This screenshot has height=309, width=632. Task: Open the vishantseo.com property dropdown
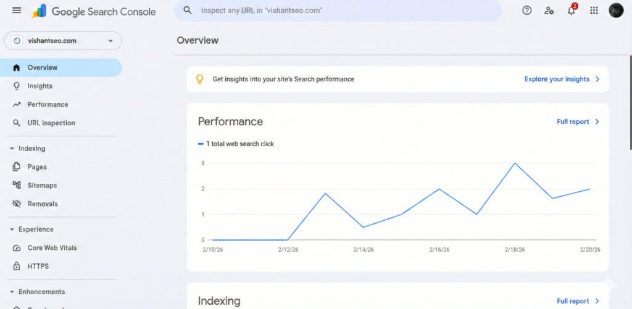63,41
